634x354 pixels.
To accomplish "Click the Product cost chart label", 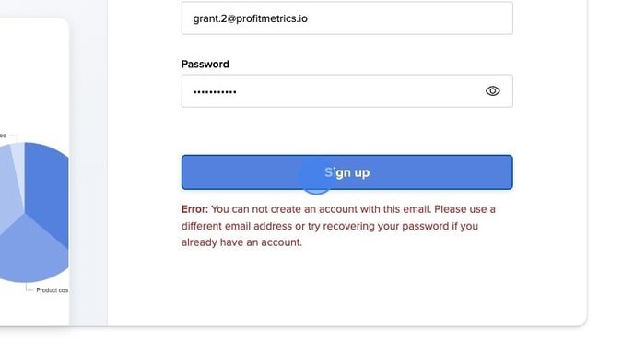I will [53, 290].
